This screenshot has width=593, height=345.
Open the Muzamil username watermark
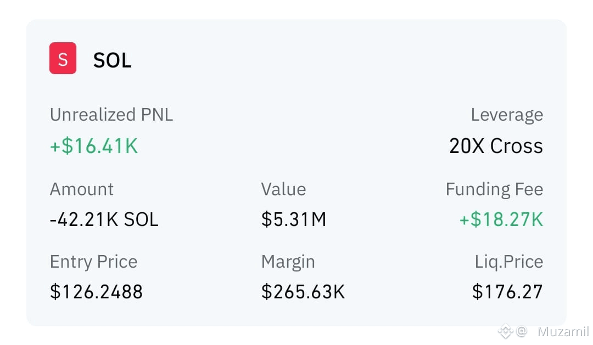coord(563,331)
